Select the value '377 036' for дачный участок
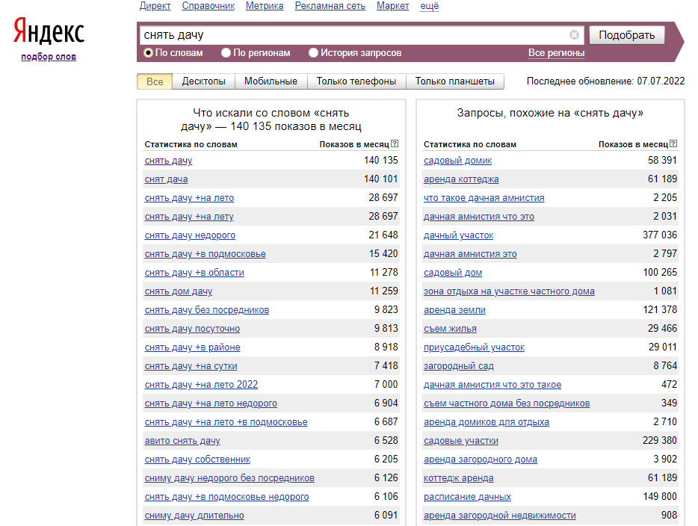698x526 pixels. click(660, 235)
